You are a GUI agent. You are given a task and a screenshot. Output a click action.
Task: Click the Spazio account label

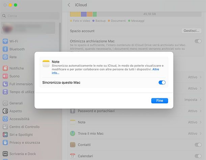click(82, 31)
